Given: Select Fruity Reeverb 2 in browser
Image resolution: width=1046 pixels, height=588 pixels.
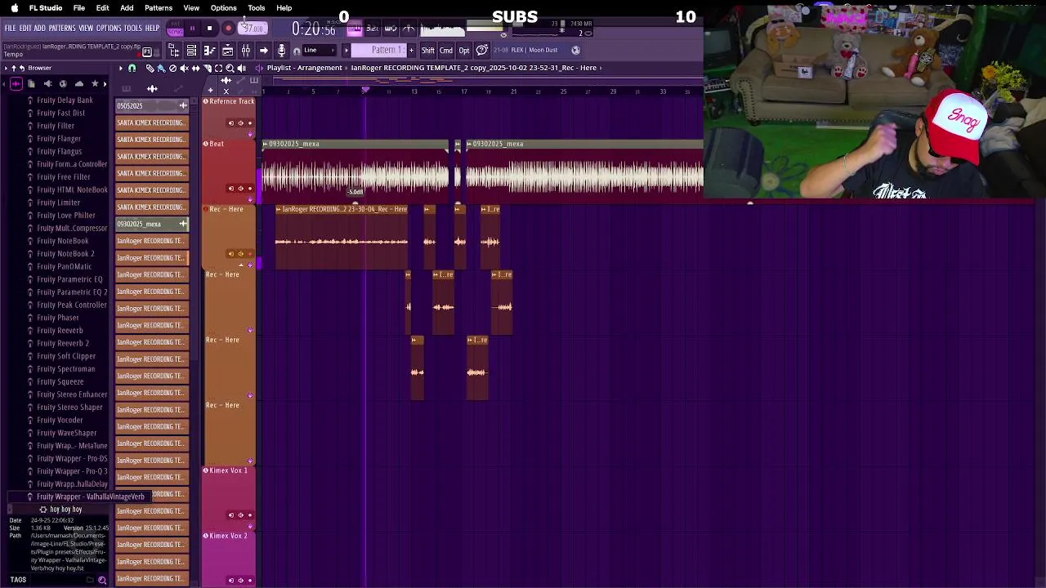Looking at the screenshot, I should 63,343.
